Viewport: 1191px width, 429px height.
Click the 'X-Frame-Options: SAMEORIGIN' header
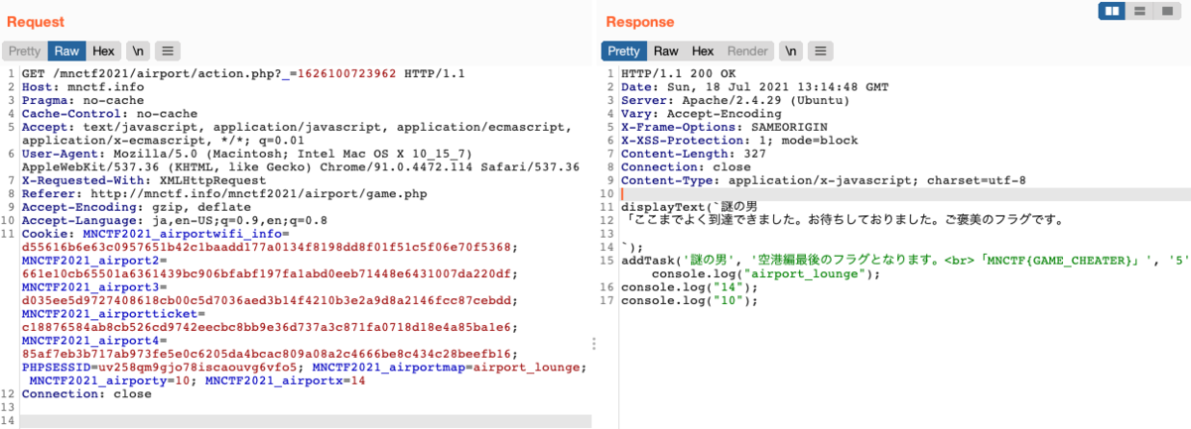click(724, 126)
